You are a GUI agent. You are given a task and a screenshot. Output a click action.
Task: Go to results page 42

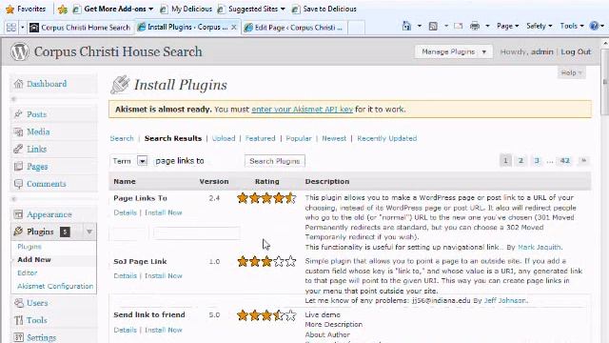pyautogui.click(x=564, y=161)
